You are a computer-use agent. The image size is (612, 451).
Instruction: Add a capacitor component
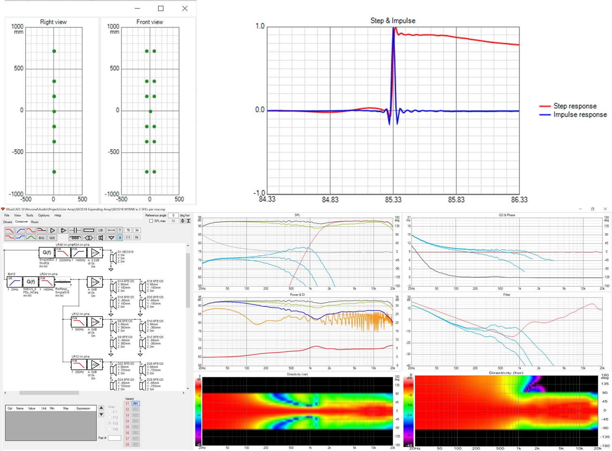tap(75, 230)
